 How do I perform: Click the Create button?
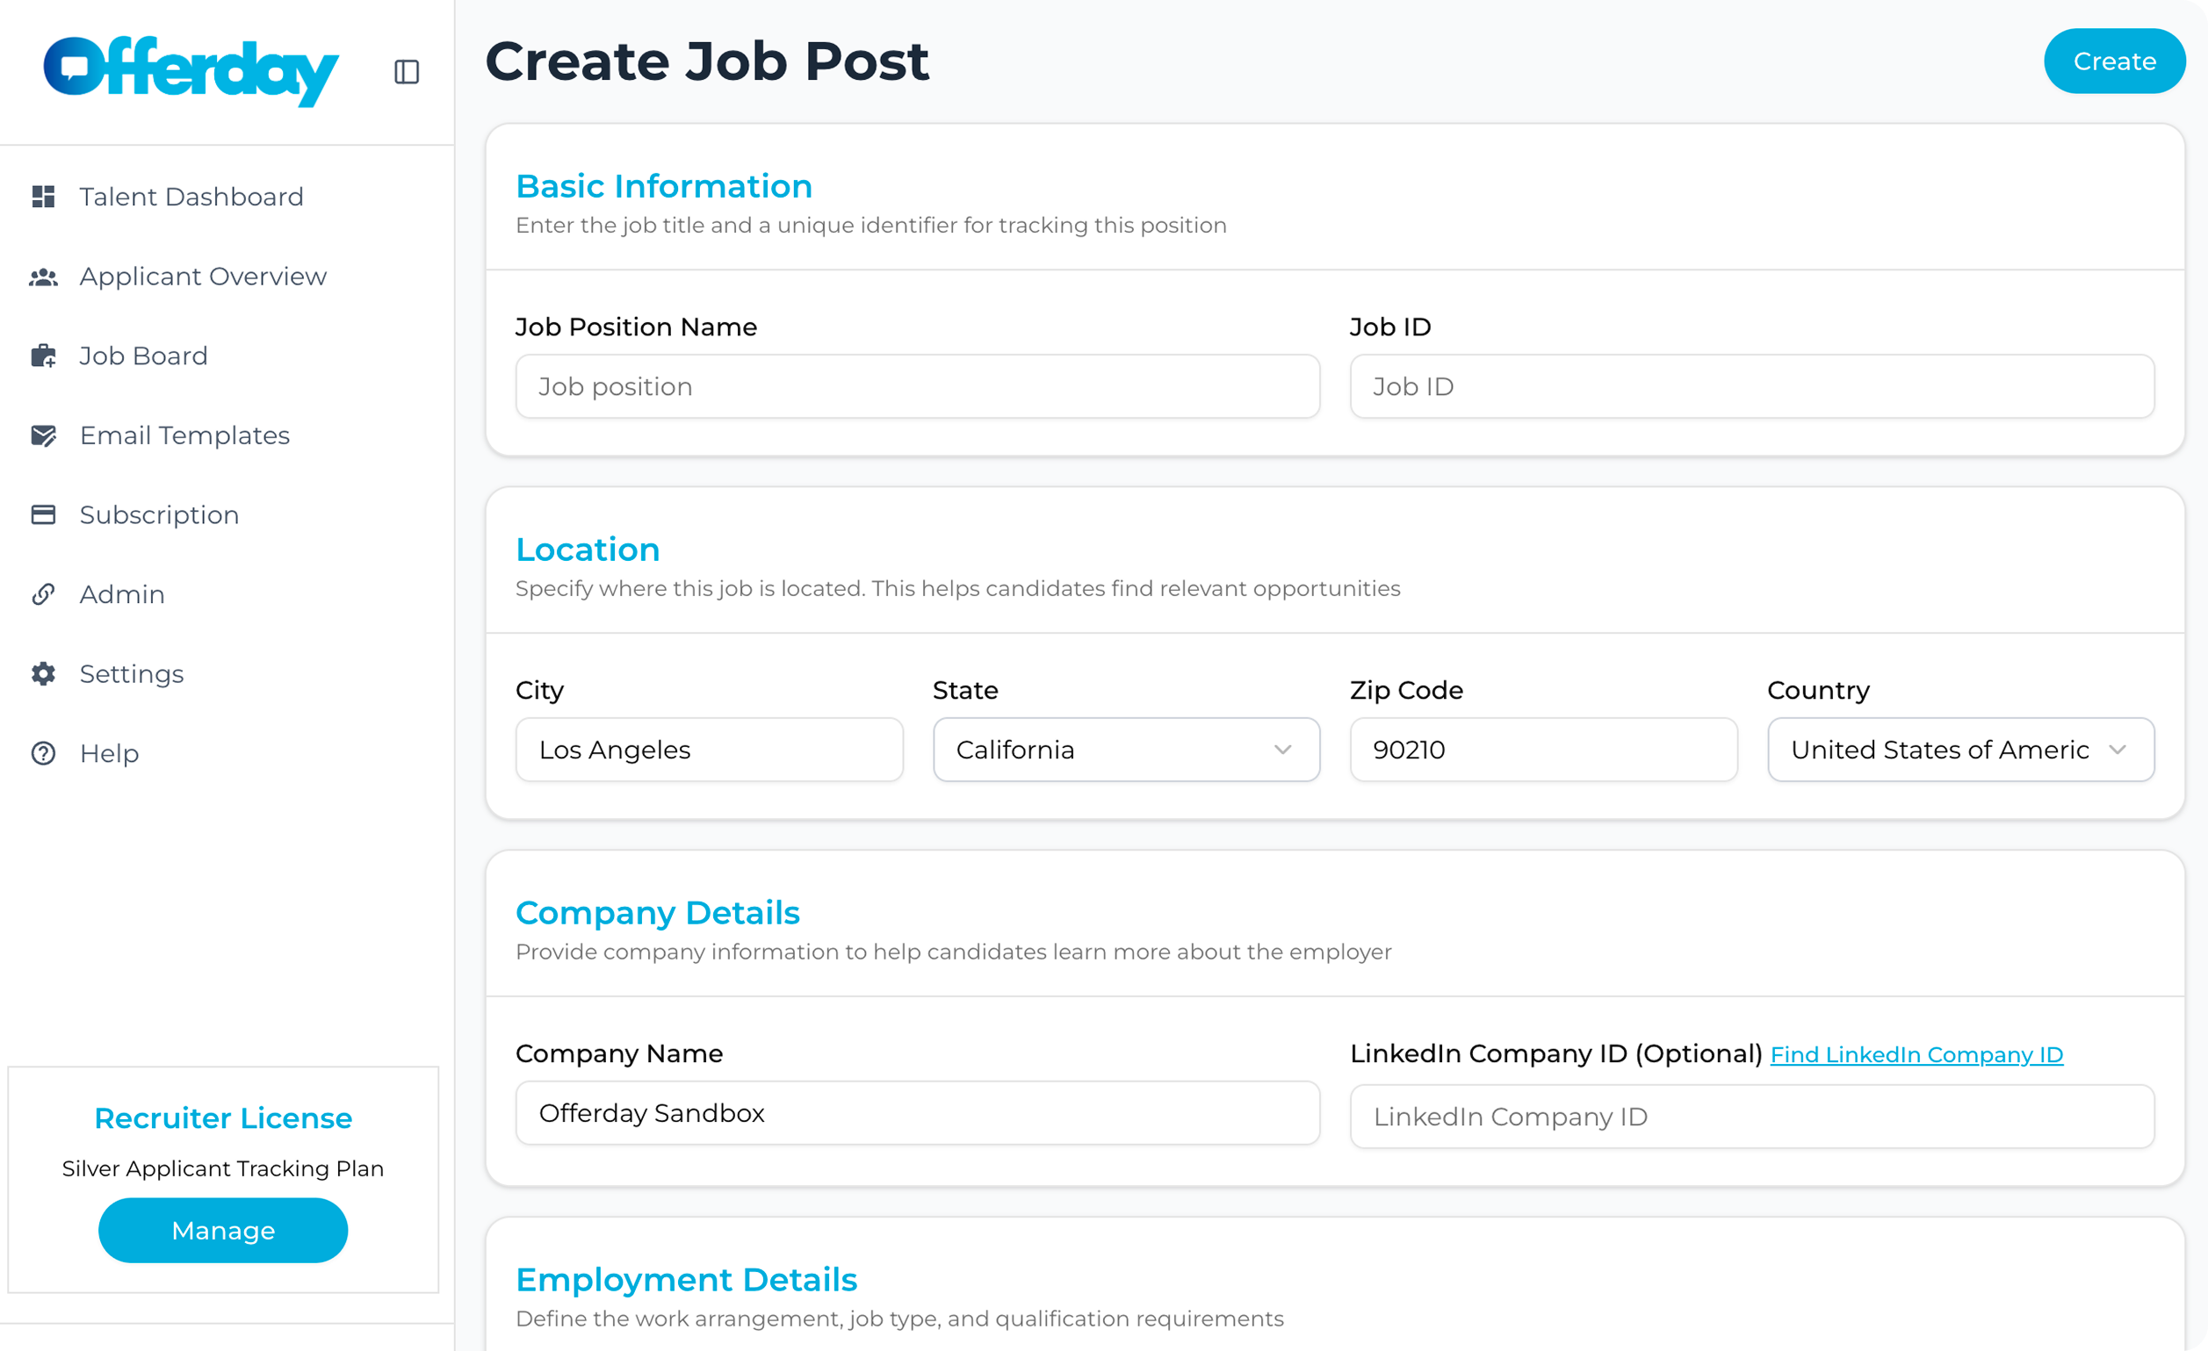[2114, 61]
